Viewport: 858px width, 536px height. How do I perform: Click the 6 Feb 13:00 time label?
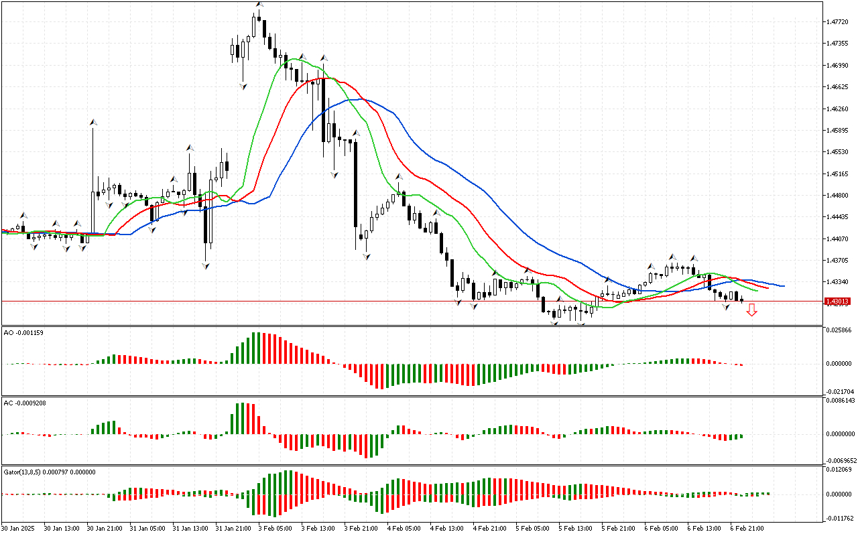coord(704,529)
